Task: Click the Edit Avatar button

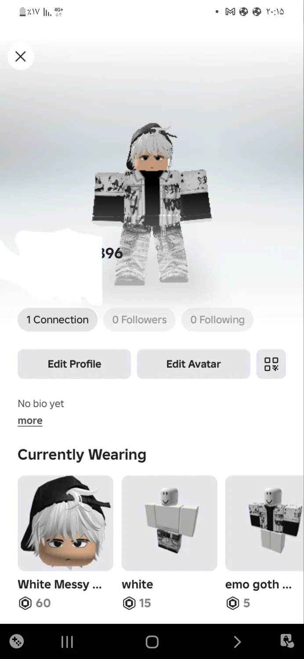Action: (x=193, y=364)
